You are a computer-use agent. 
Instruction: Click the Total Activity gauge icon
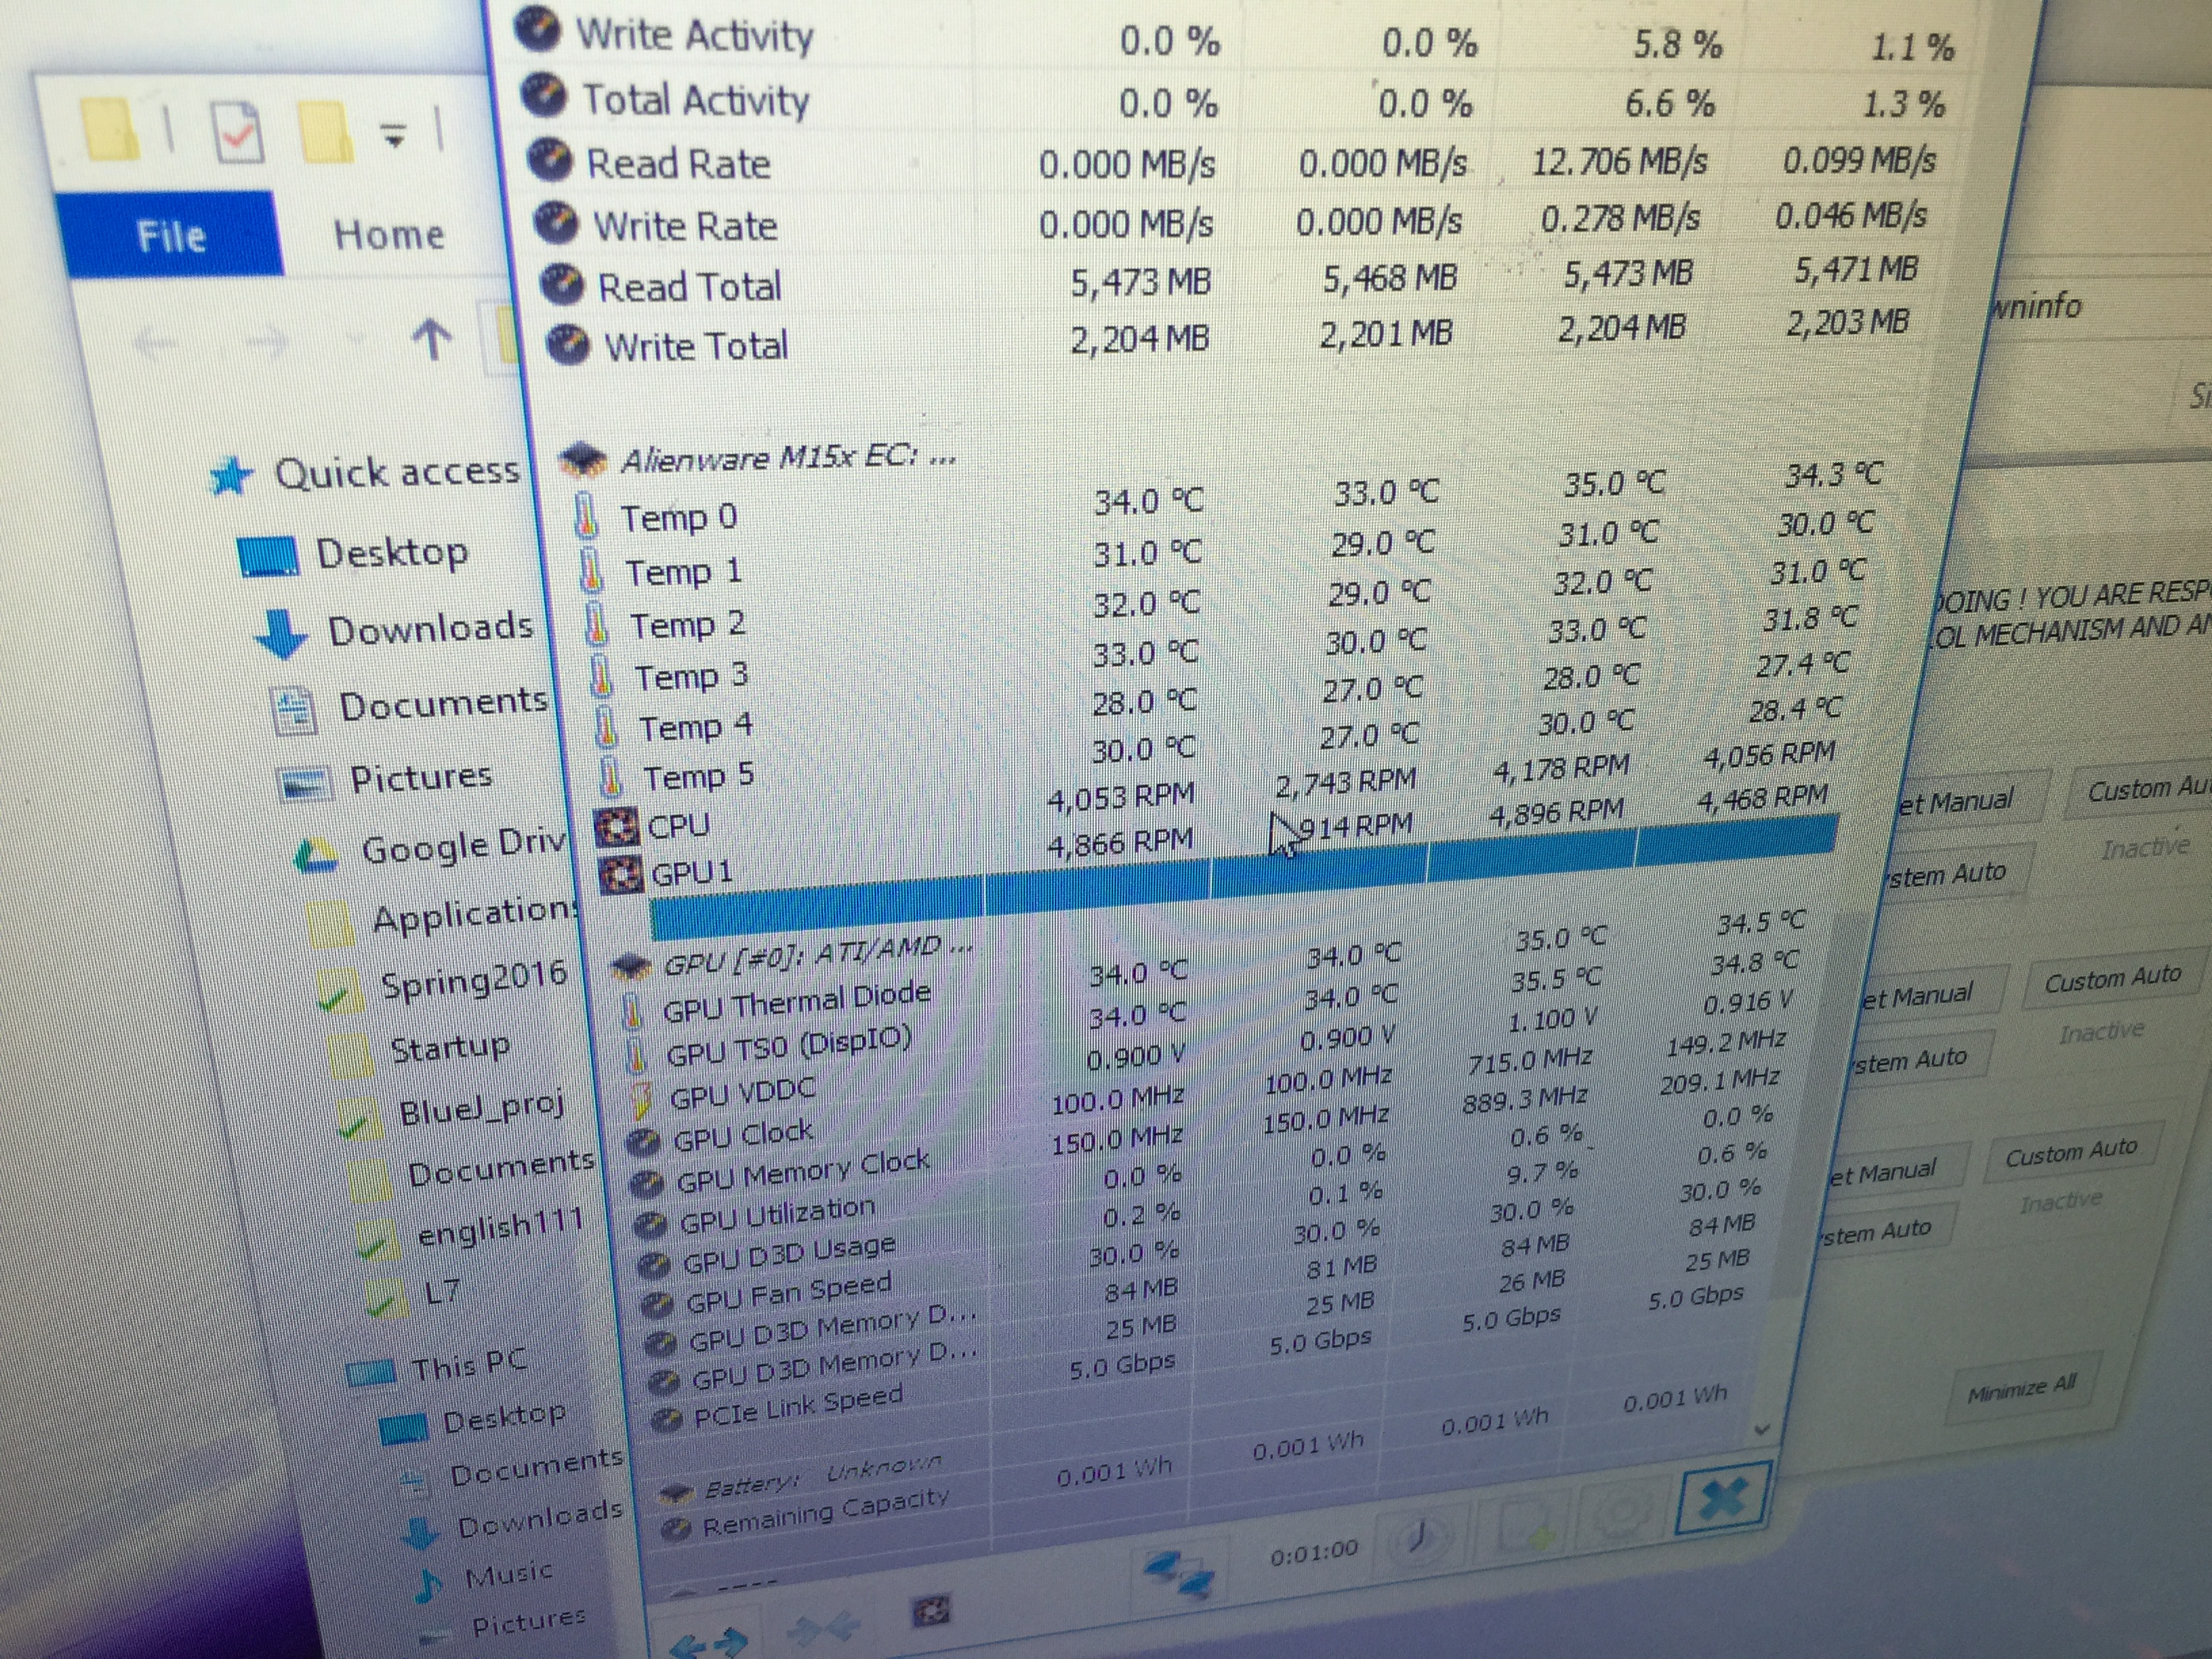click(x=543, y=95)
